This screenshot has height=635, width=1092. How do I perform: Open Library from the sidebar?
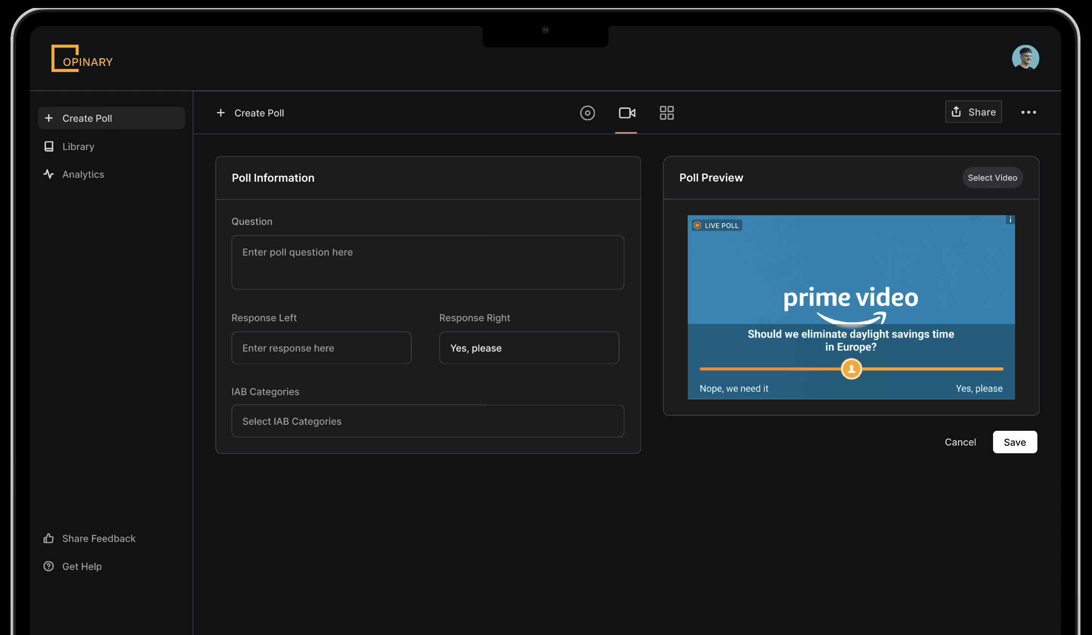(78, 146)
